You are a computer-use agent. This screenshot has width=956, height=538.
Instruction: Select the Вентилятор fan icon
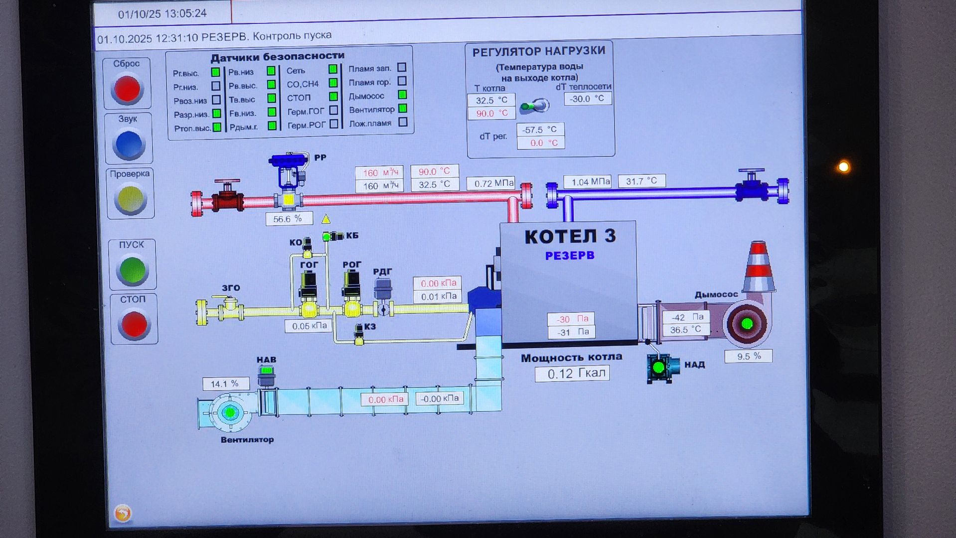tap(230, 412)
